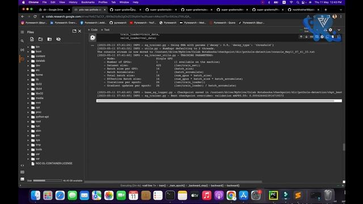
Task: Open the Profiles menu
Action: point(103,2)
